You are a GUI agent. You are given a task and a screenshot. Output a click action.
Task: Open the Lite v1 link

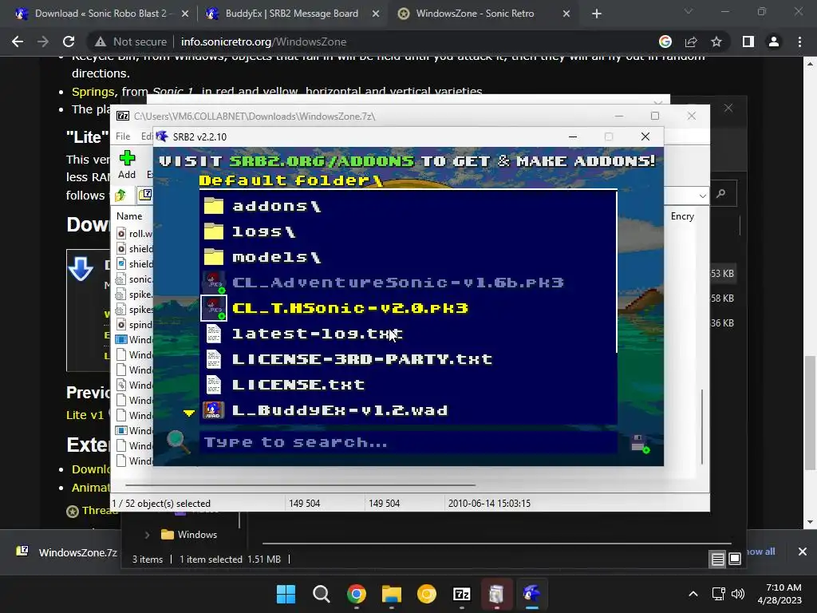click(85, 415)
